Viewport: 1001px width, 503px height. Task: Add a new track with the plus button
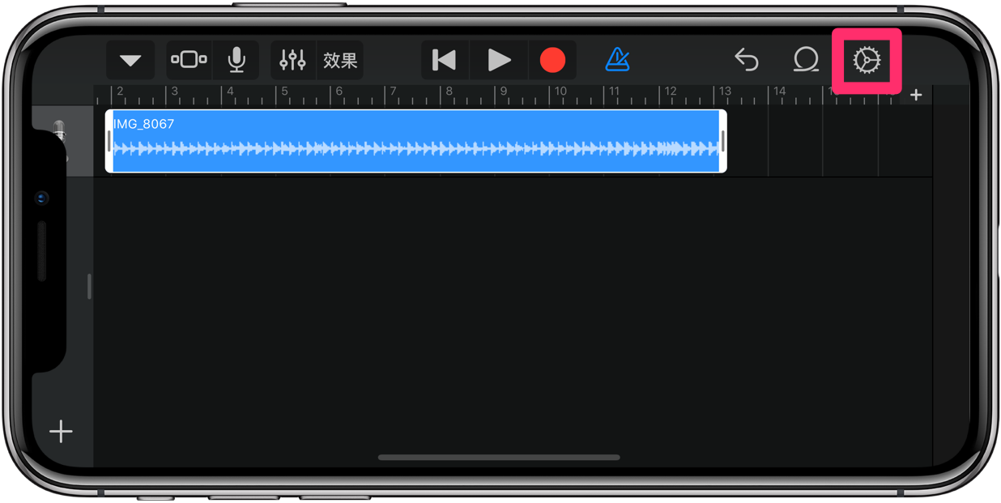pyautogui.click(x=61, y=432)
